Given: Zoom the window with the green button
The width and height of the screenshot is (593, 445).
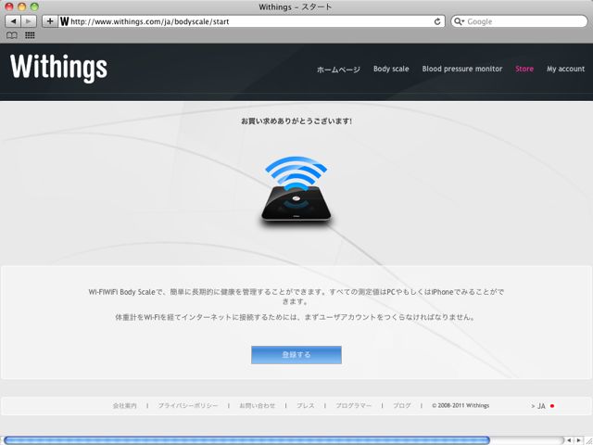Looking at the screenshot, I should pyautogui.click(x=34, y=6).
